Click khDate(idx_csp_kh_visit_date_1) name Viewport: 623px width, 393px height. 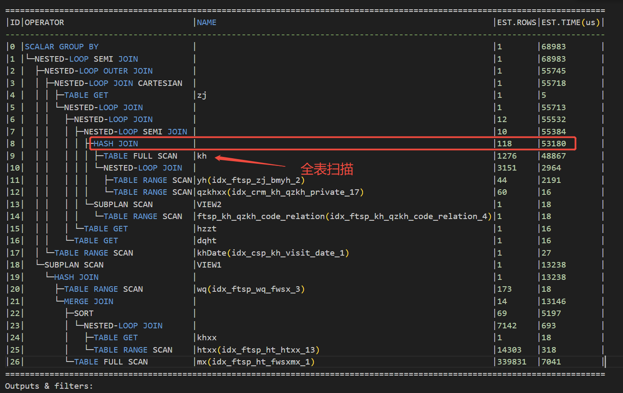tap(273, 253)
